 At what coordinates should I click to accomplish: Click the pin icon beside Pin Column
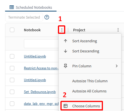66,66
